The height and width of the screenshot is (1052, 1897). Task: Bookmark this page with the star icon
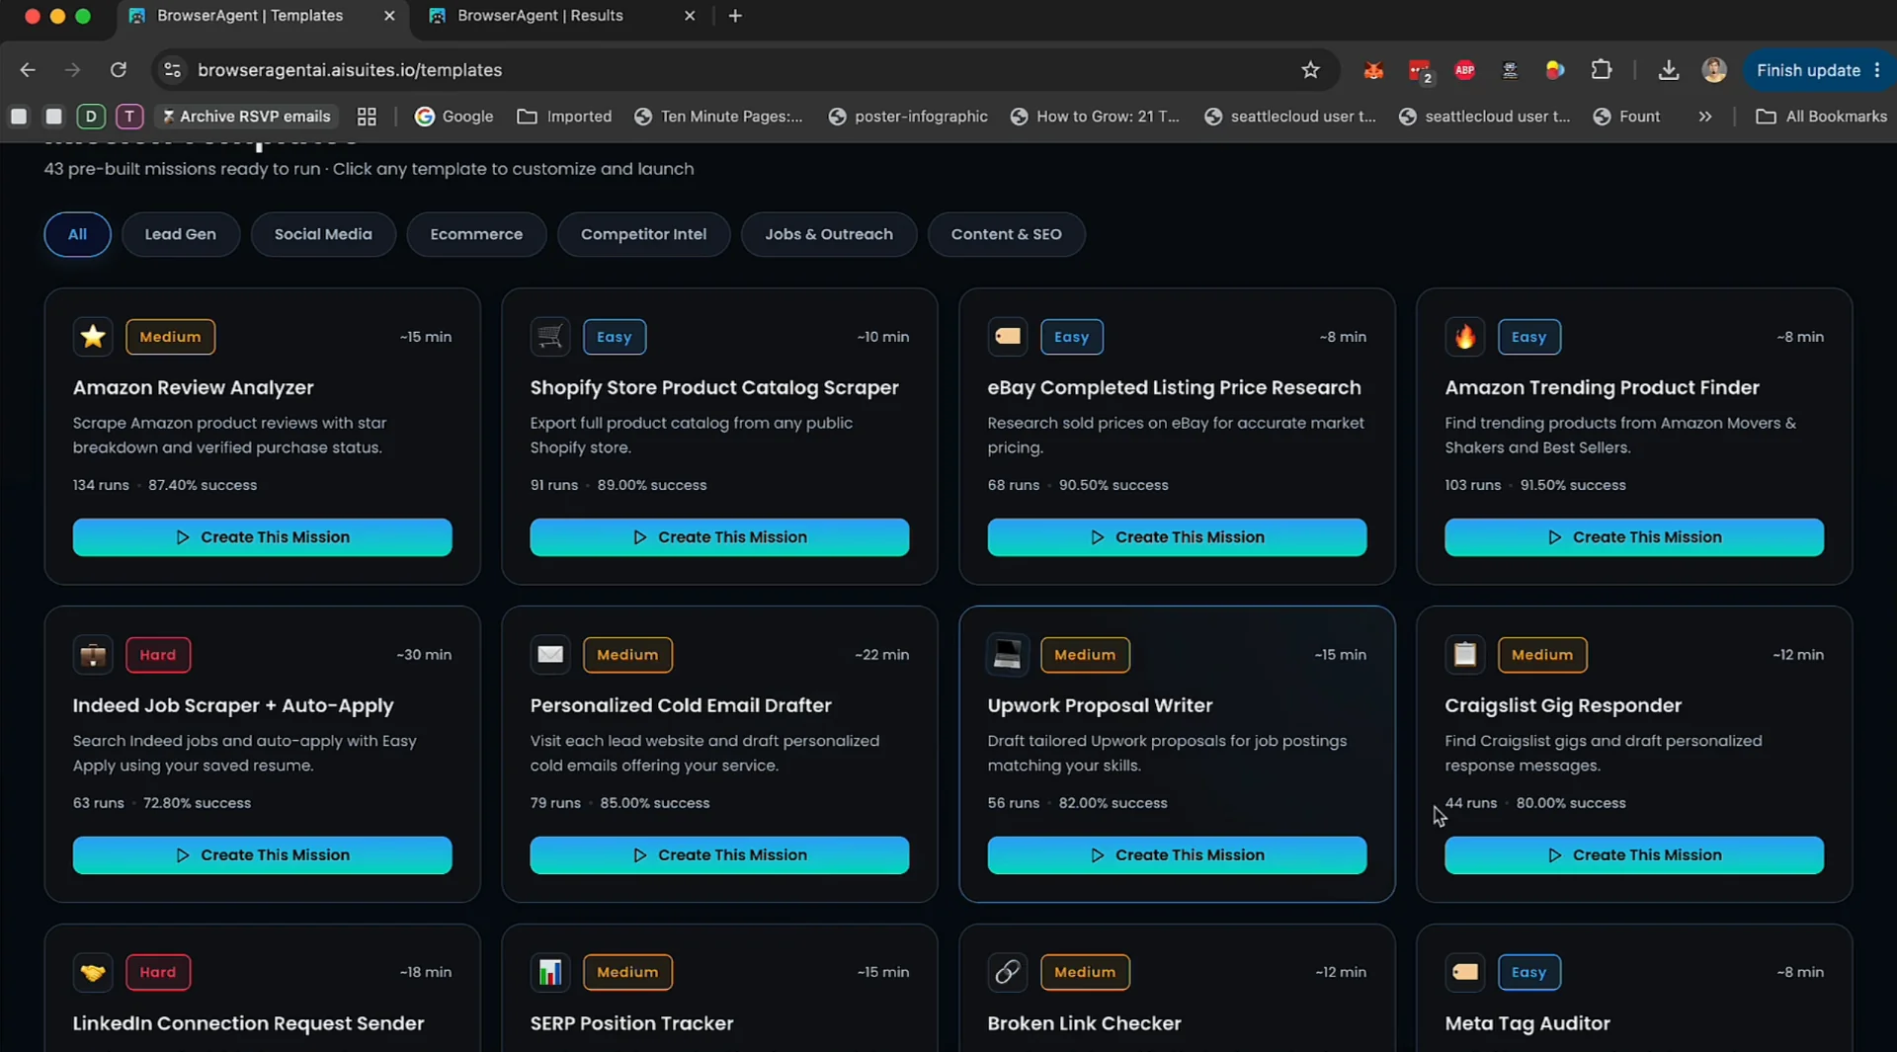1310,70
